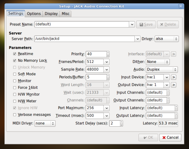Expand the Preset Name dropdown

point(132,24)
